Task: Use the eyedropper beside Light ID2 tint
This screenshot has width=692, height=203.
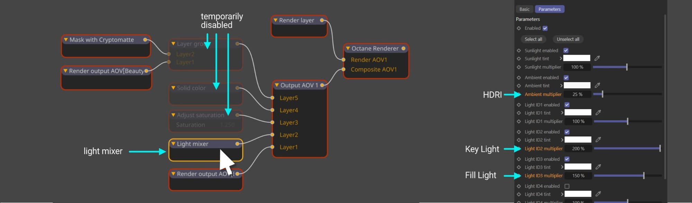Action: tap(598, 139)
